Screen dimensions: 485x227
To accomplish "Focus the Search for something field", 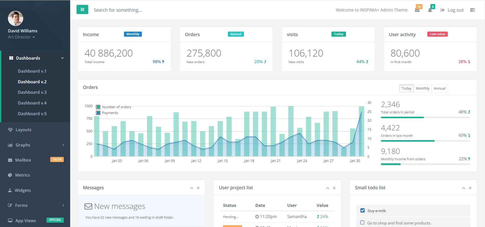I will coord(117,10).
